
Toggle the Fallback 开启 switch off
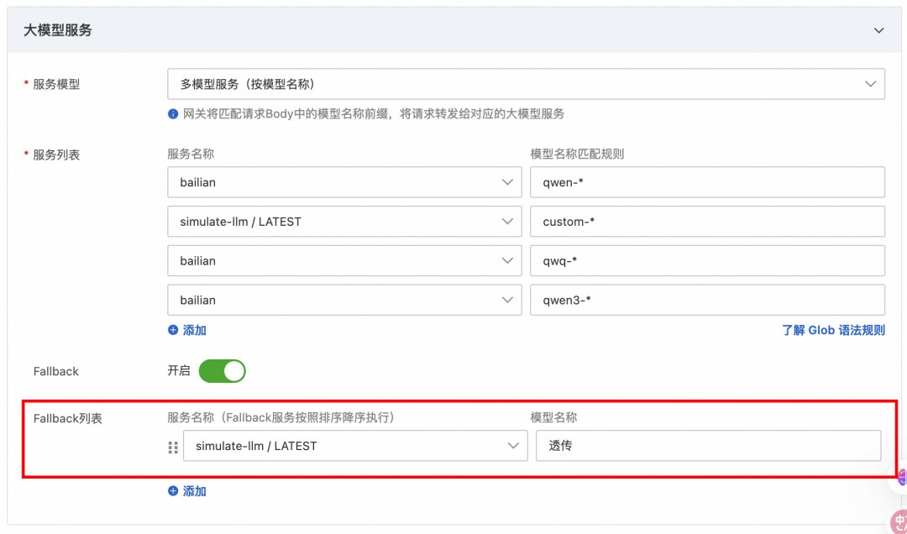coord(222,371)
